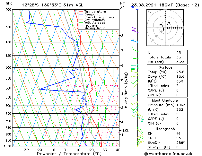Select the Parcel Trajectory legend entry

pyautogui.click(x=96, y=17)
